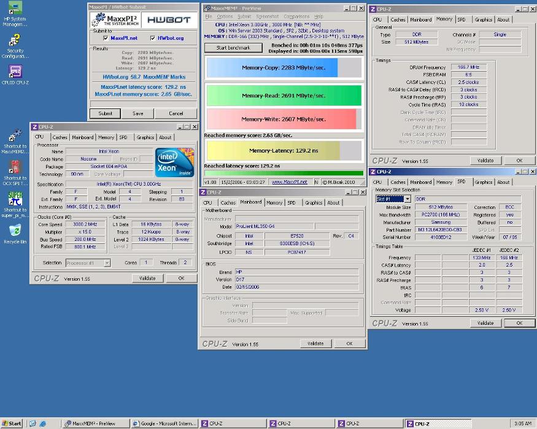Click the Memory-Copy 2283 MByte/sec bar
537x429 pixels.
[284, 68]
